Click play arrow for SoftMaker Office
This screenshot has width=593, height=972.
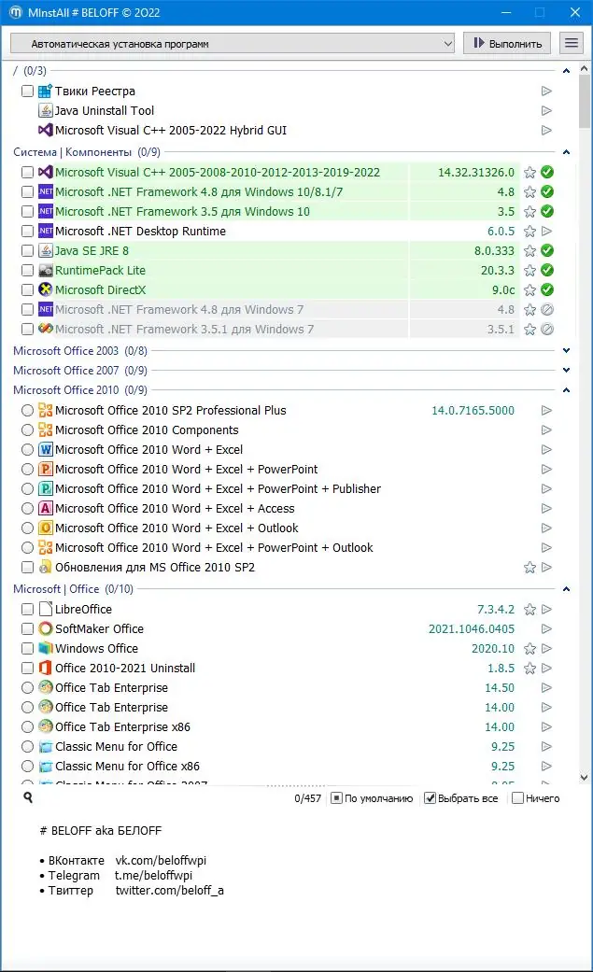tap(546, 628)
